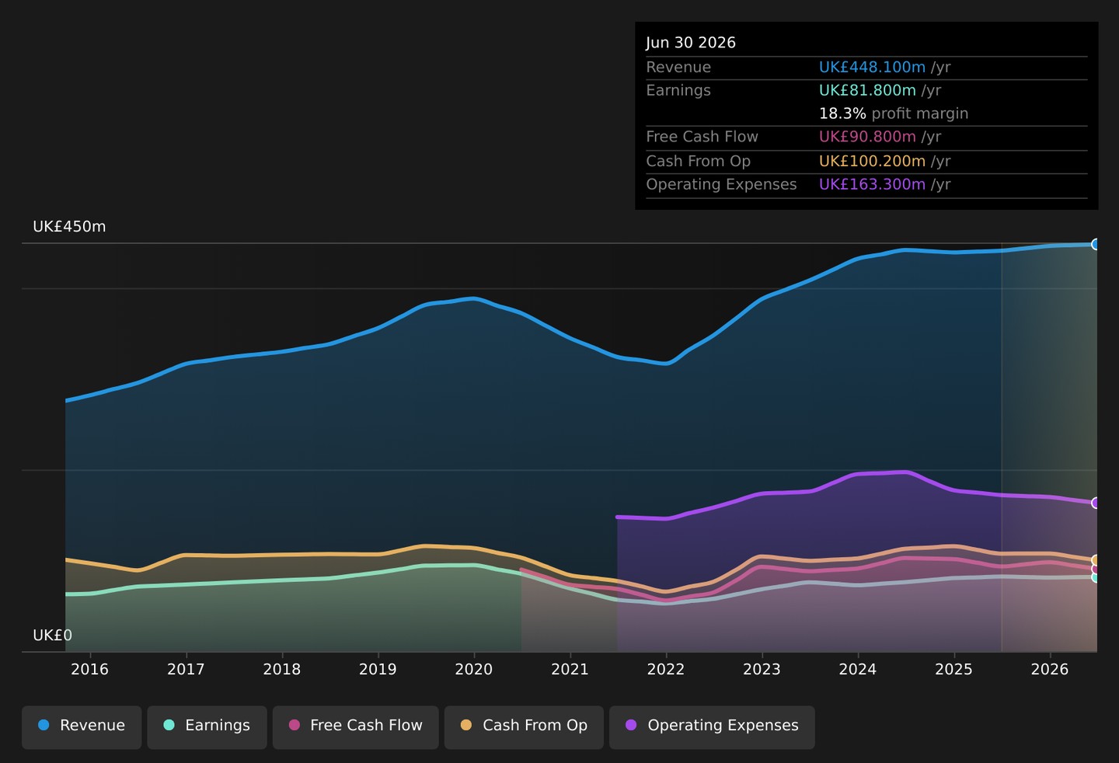Hide the Operating Expenses series
The height and width of the screenshot is (763, 1119).
(712, 727)
